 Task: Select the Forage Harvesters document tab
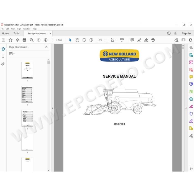click(38, 34)
